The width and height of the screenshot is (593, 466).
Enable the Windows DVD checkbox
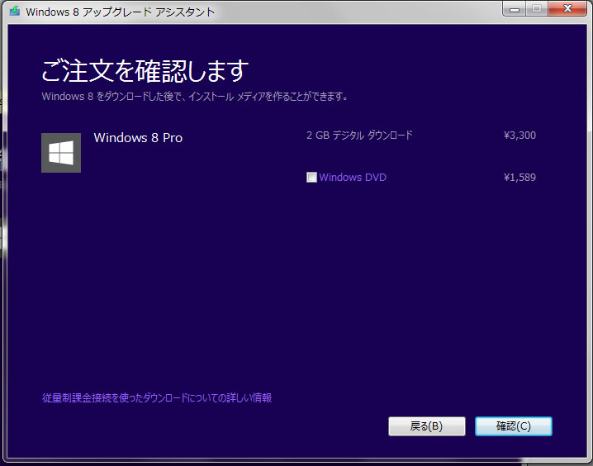[311, 177]
